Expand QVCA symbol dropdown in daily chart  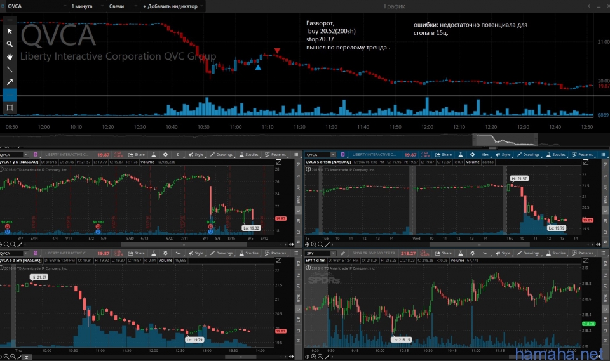tap(25, 155)
